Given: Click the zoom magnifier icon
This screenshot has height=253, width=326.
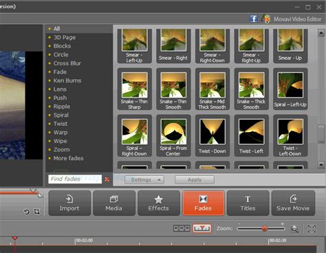Looking at the screenshot, I should [x=294, y=228].
